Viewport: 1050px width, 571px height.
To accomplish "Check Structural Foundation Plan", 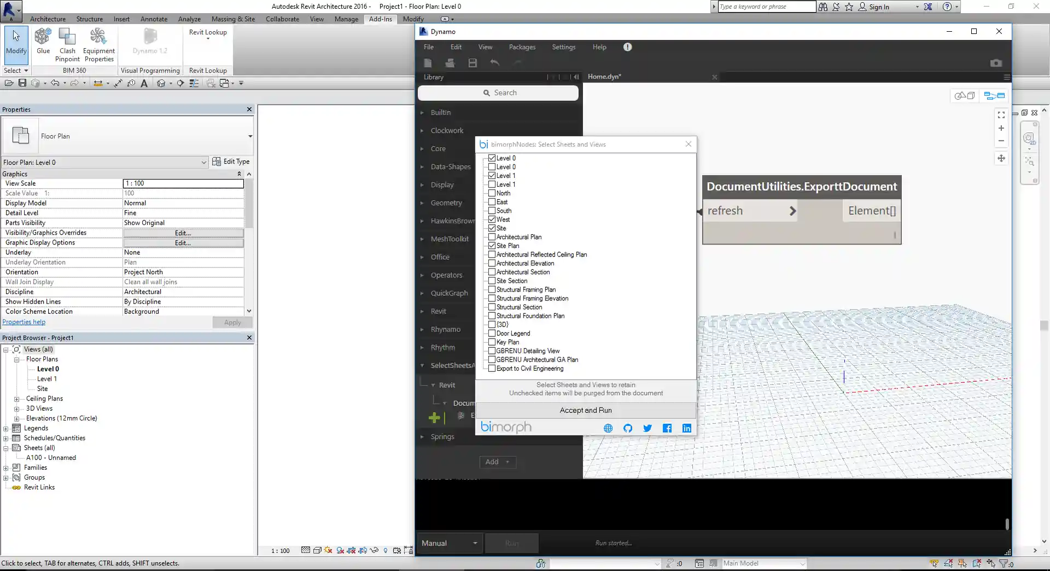I will pyautogui.click(x=492, y=316).
